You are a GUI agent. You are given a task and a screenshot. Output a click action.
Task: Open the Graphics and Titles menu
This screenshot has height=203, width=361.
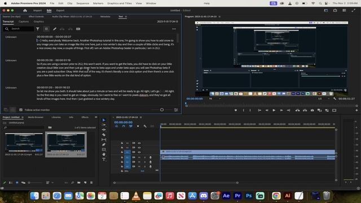coord(120,3)
